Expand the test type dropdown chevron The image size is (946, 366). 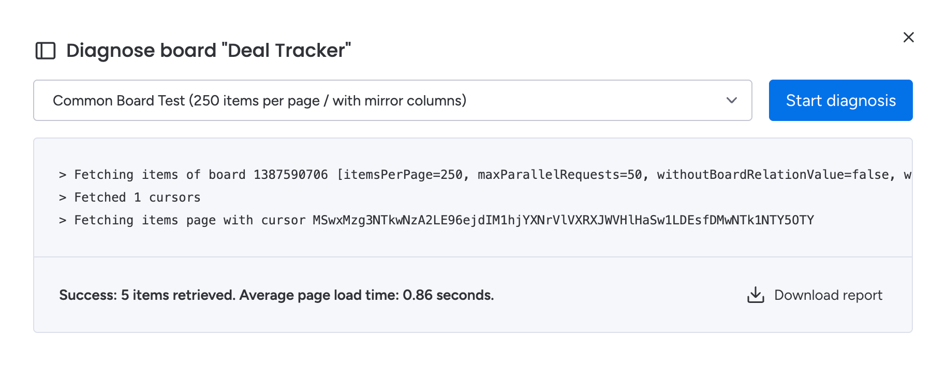pyautogui.click(x=731, y=100)
